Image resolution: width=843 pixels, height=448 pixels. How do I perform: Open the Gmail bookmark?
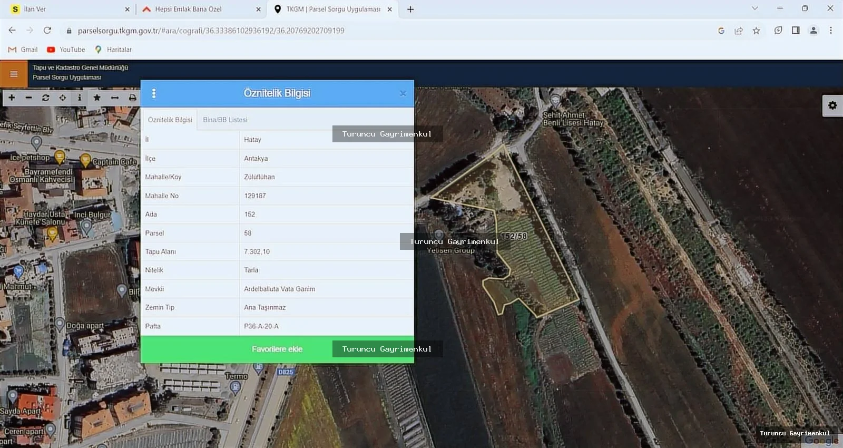click(23, 50)
